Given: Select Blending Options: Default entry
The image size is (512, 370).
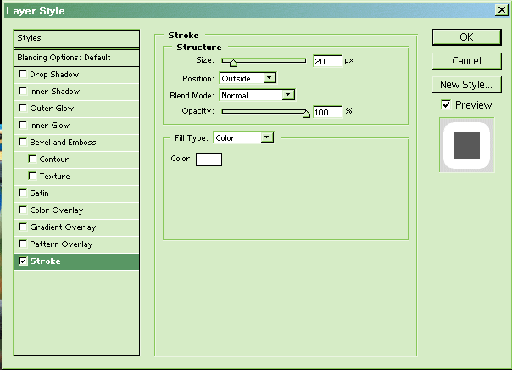Looking at the screenshot, I should (77, 57).
